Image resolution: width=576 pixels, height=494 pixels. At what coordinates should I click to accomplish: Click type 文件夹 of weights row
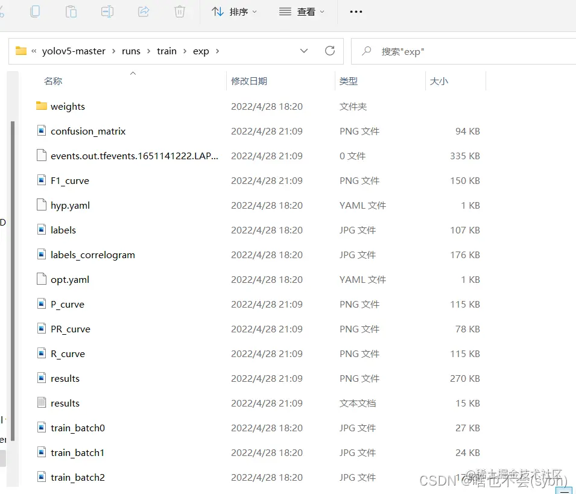[x=353, y=107]
